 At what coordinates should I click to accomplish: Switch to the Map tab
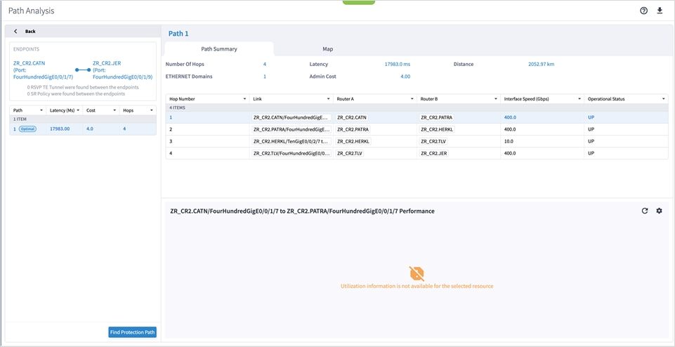327,49
